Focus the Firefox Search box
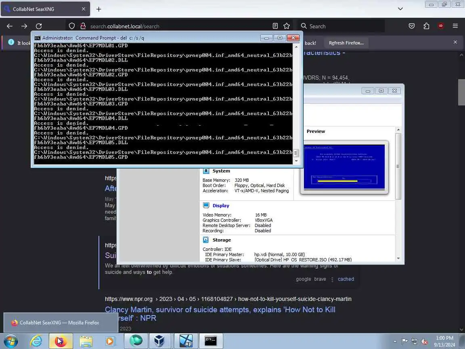This screenshot has width=465, height=349. pyautogui.click(x=341, y=26)
